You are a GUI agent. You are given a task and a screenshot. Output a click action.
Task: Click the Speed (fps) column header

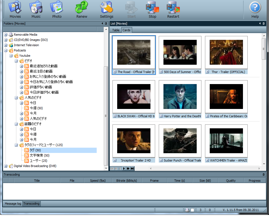coord(98,181)
